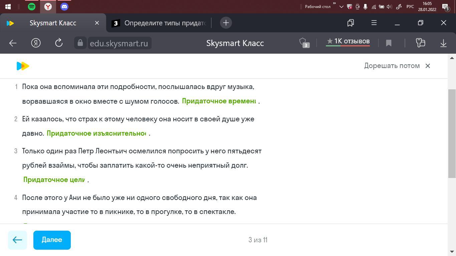Click the sentence beginning "Ей казалось"
This screenshot has height=256, width=456.
pos(138,126)
